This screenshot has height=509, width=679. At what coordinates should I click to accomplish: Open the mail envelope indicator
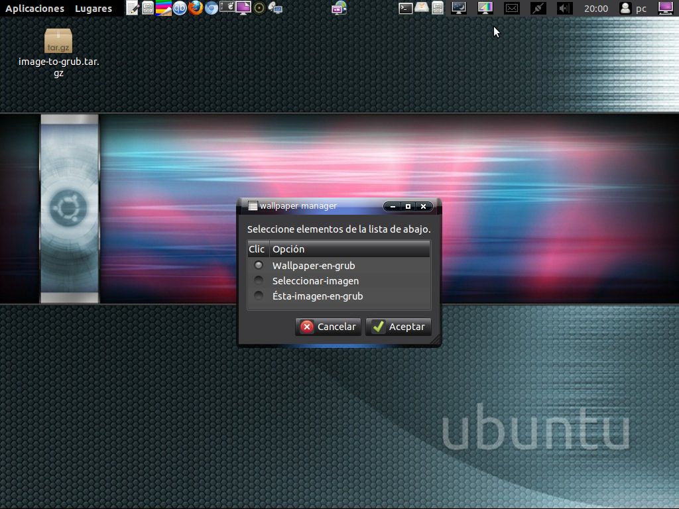click(511, 8)
